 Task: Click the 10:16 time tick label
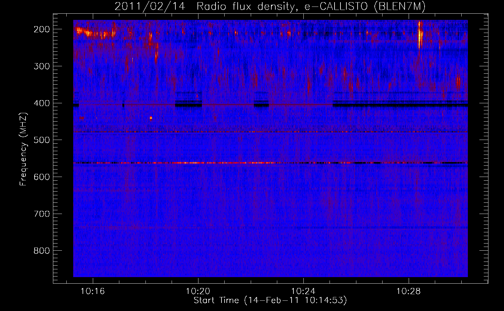93,291
